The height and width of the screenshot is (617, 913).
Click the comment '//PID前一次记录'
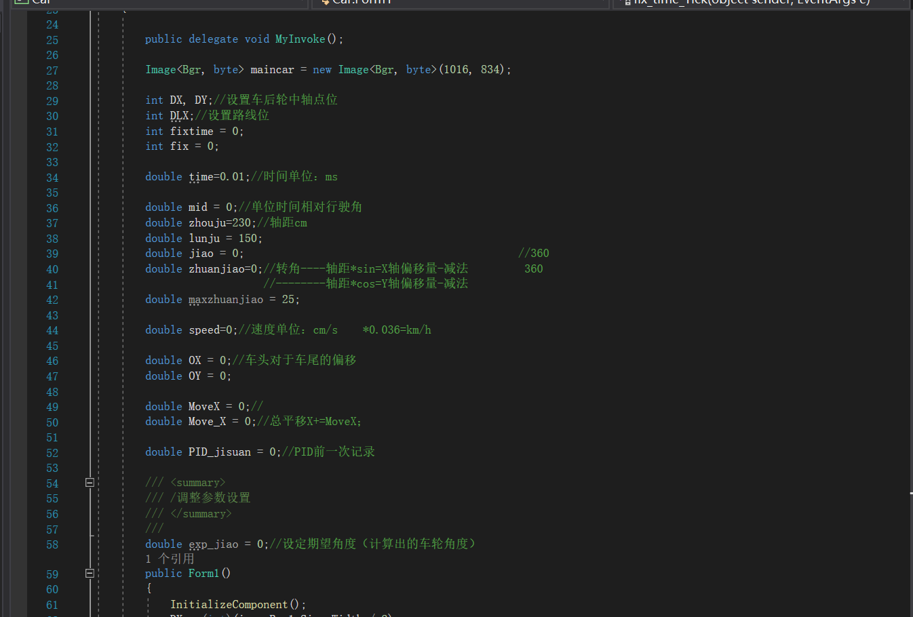pos(328,452)
